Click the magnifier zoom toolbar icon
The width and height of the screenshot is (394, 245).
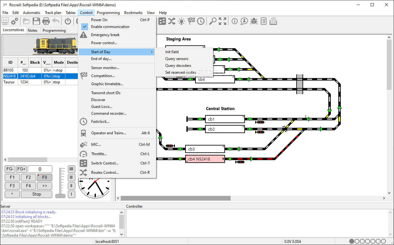pos(213,21)
